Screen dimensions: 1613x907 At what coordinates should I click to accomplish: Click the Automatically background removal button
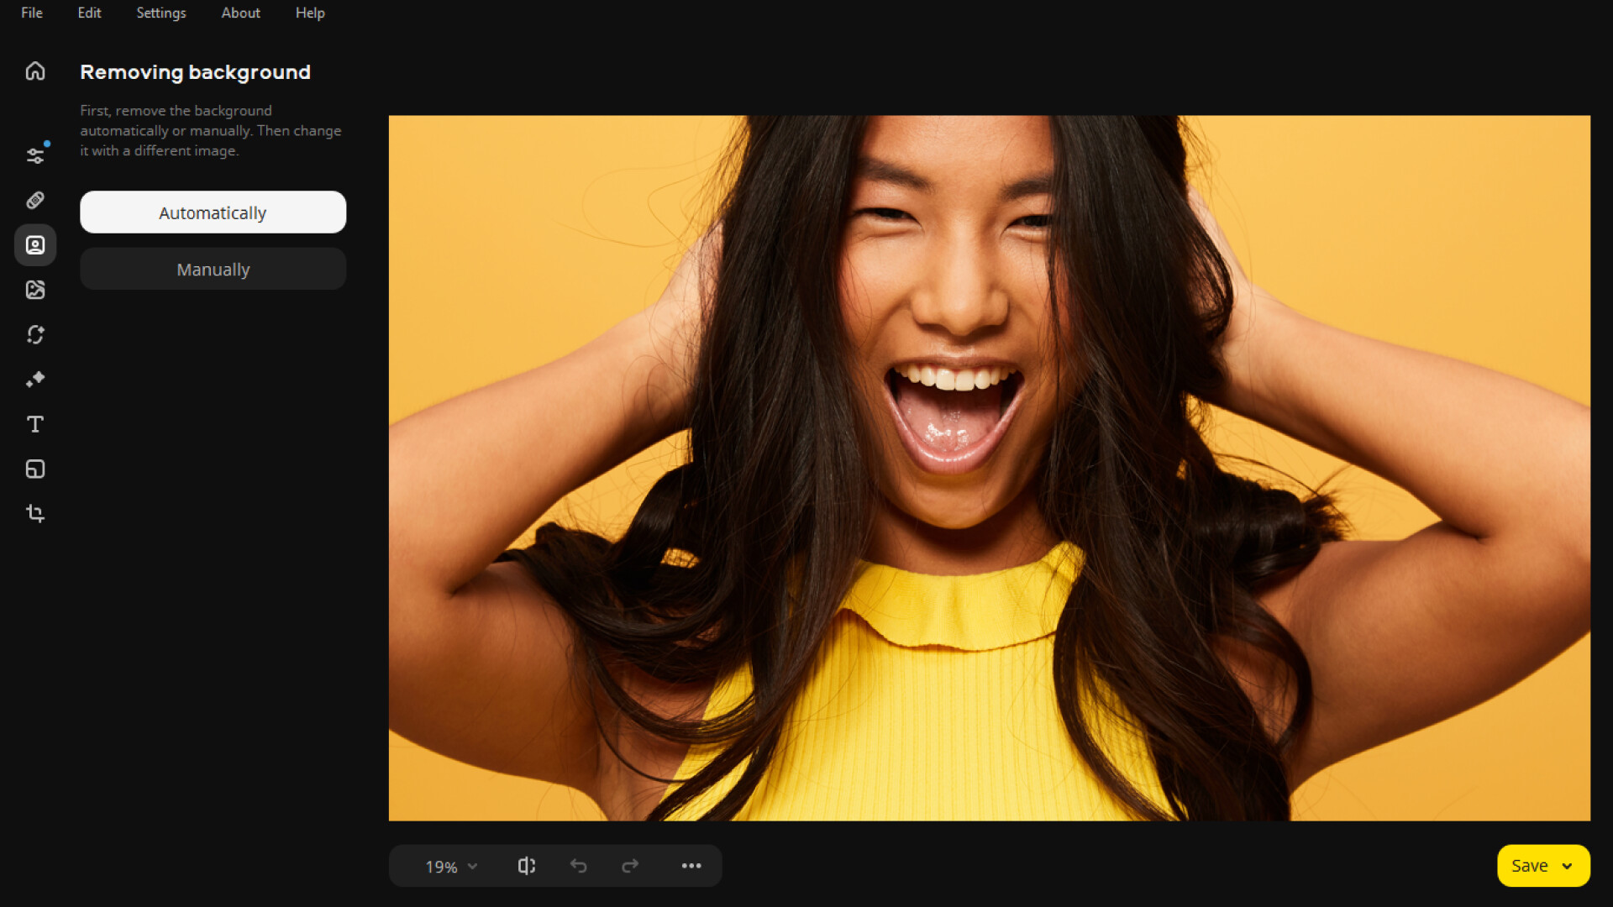point(213,212)
